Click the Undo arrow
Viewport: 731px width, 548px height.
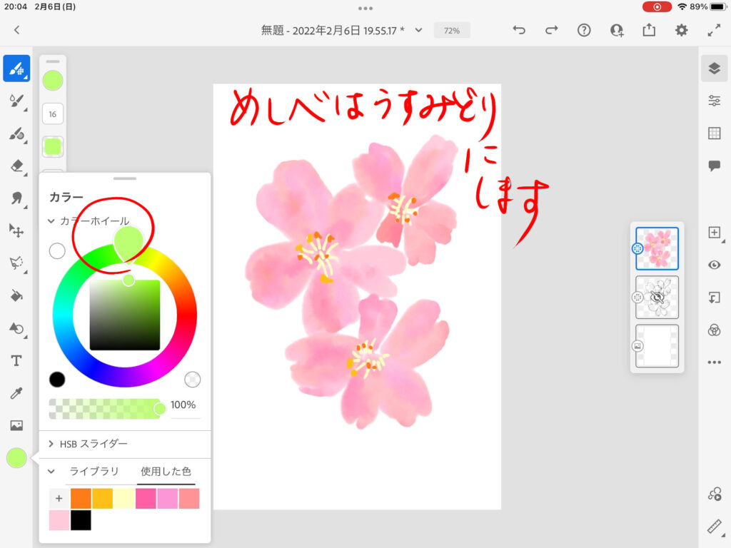519,30
